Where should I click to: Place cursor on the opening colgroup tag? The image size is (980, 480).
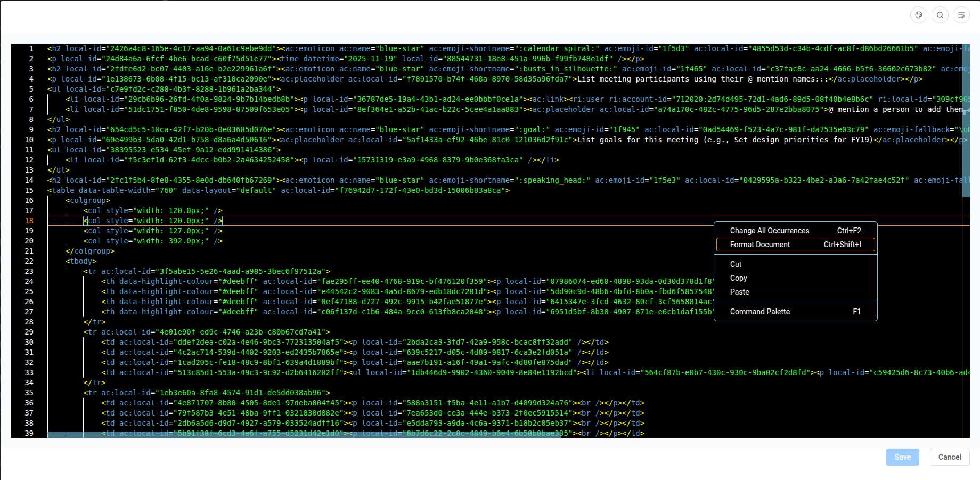[x=88, y=200]
